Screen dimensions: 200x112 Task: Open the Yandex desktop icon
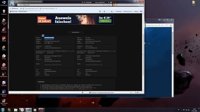point(4,57)
